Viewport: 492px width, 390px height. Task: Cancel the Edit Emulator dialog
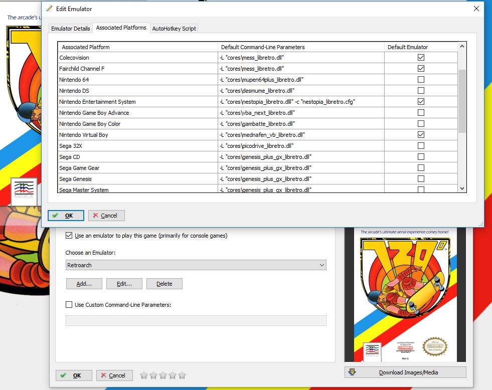(106, 216)
